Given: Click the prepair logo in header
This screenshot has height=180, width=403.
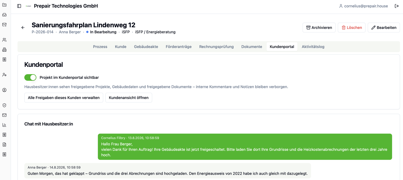Looking at the screenshot, I should pos(28,6).
